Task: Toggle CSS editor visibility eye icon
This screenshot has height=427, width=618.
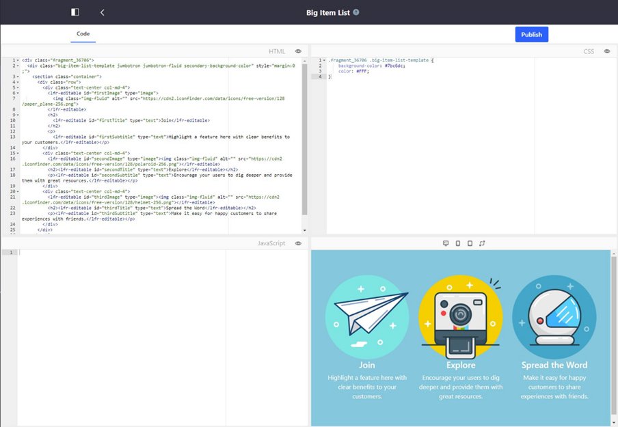Action: point(606,51)
